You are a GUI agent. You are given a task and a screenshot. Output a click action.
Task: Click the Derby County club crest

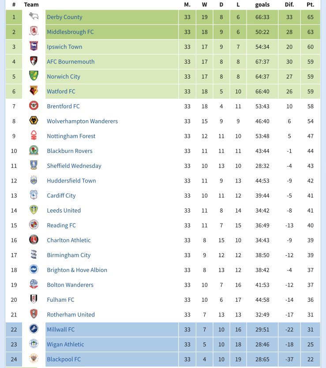click(x=34, y=17)
